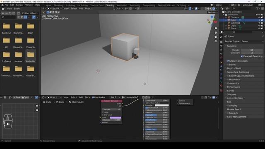
Task: Expand the Depth of Field panel
Action: (x=234, y=68)
